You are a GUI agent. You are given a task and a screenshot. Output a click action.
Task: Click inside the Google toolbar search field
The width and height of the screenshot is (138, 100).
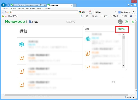44,12
